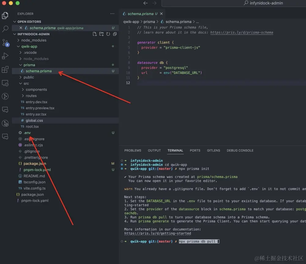306x264 pixels.
Task: Click the prisma/schema.prisma path in terminal
Action: point(217,177)
